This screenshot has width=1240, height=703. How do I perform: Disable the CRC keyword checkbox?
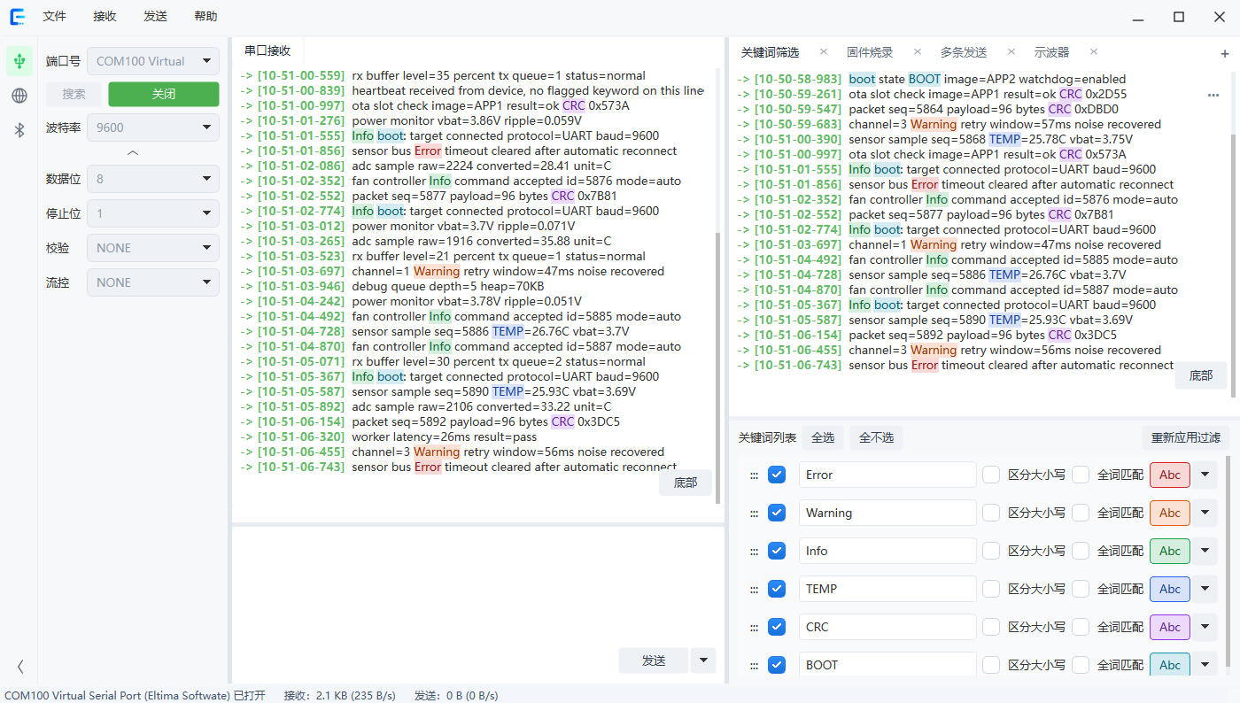[777, 627]
